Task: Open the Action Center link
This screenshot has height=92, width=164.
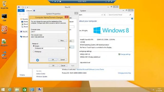Action: click(41, 74)
